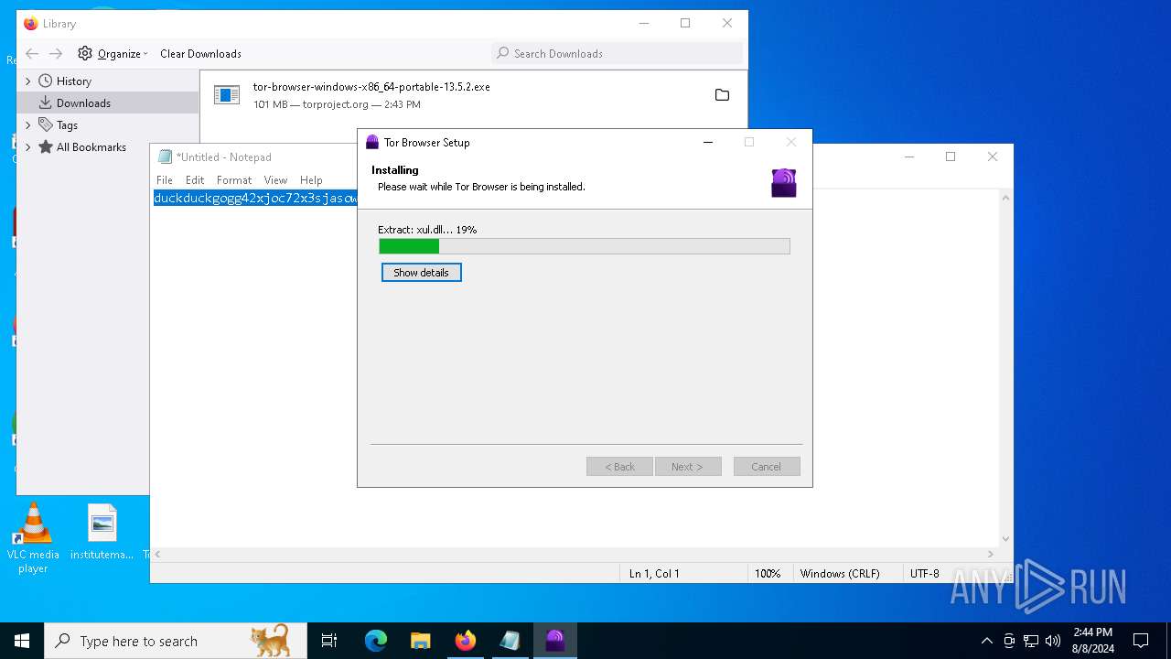Screen dimensions: 1171x659
Task: Click the search magnifier icon in Library
Action: coord(503,54)
